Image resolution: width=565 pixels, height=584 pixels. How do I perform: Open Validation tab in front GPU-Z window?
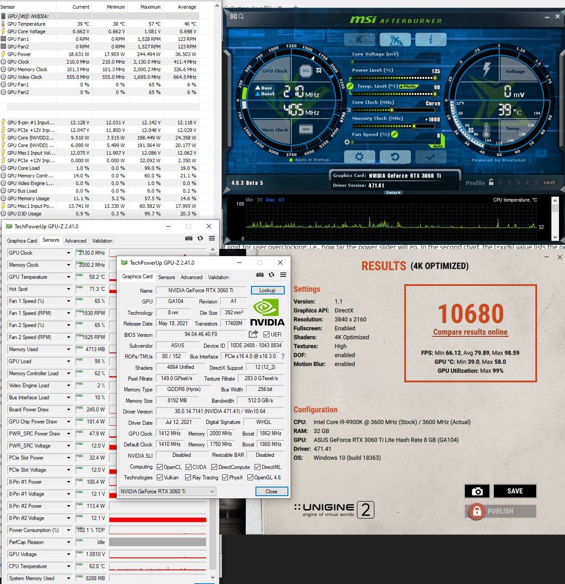[x=218, y=277]
